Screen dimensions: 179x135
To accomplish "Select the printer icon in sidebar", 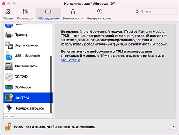I will coord(9,35).
